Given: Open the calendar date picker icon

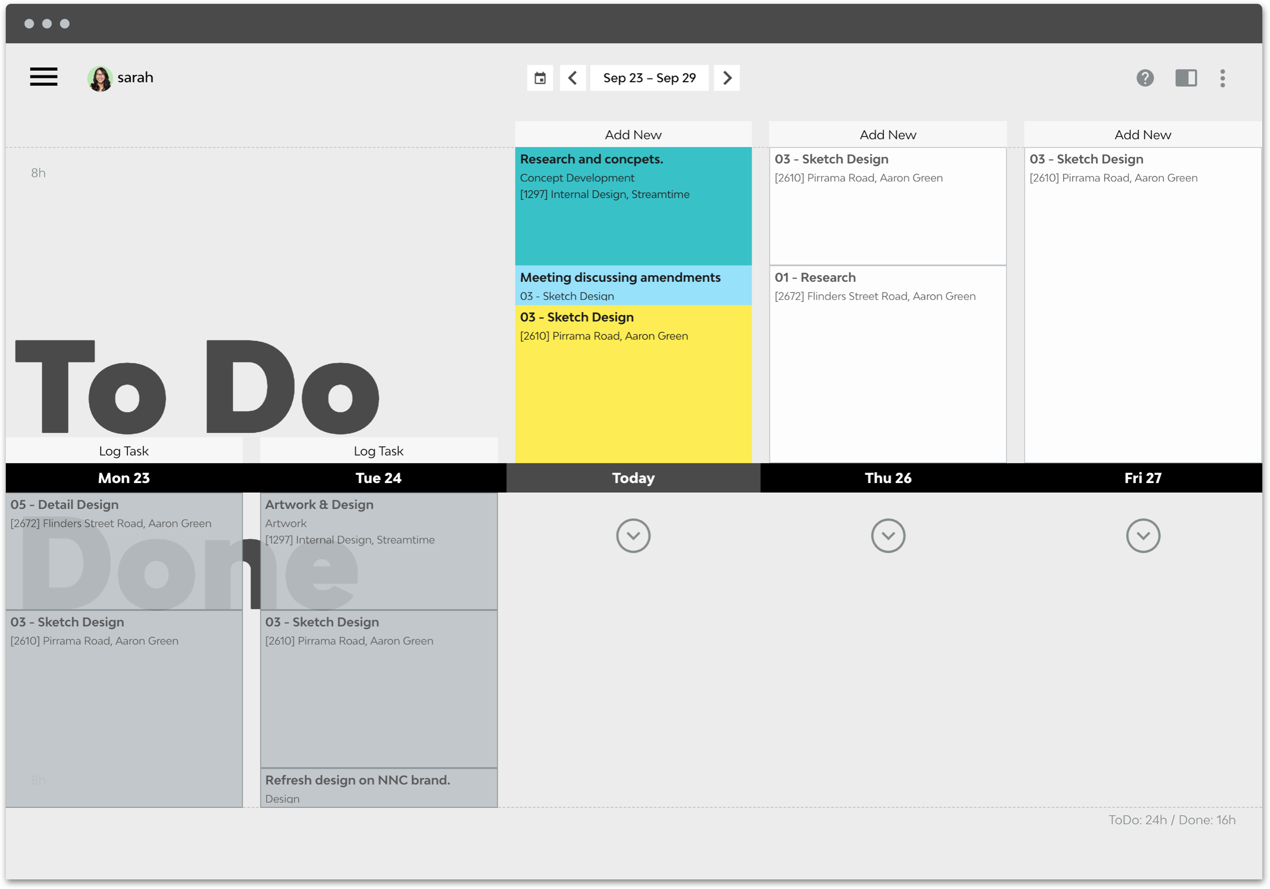Looking at the screenshot, I should coord(540,78).
